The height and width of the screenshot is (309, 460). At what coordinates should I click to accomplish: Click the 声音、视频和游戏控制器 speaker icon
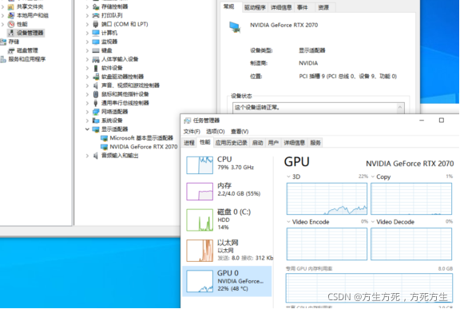tap(96, 85)
